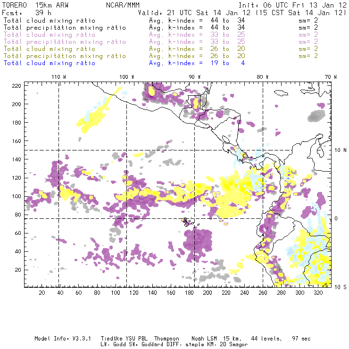Screen dimensions: 349x349
Task: Click the "97 sec" timestep text
Action: (301, 339)
